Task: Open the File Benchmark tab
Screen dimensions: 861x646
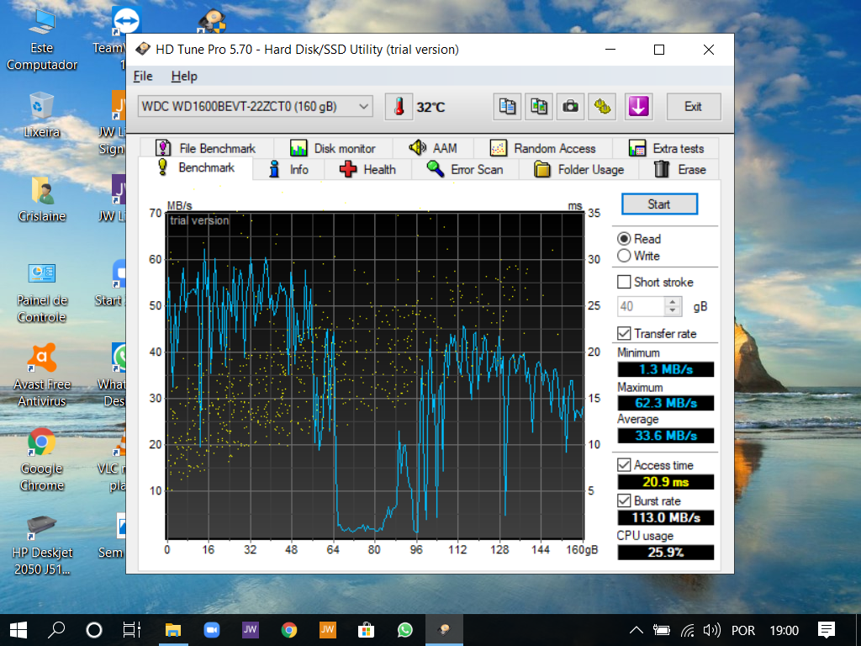Action: 206,148
